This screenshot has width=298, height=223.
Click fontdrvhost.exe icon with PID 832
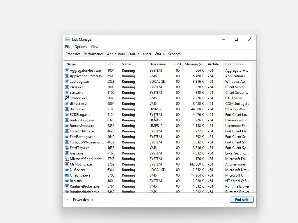point(67,120)
